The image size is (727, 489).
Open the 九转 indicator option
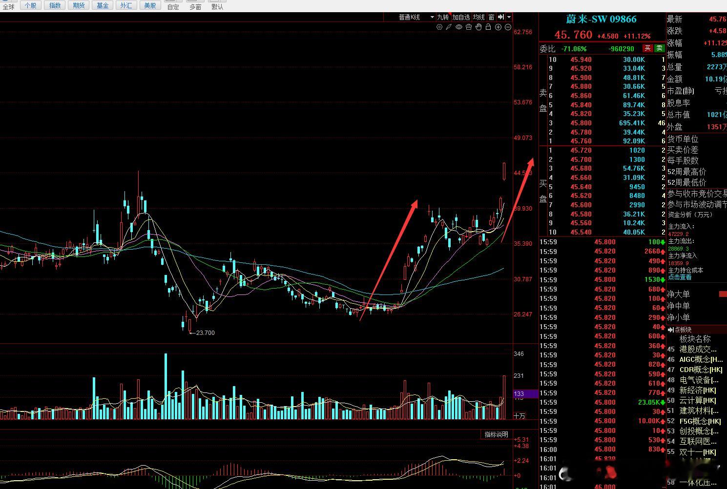(443, 17)
